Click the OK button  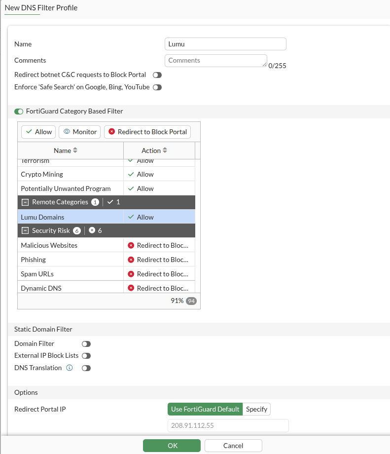pyautogui.click(x=172, y=446)
